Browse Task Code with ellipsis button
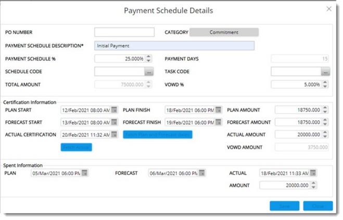 pos(326,72)
